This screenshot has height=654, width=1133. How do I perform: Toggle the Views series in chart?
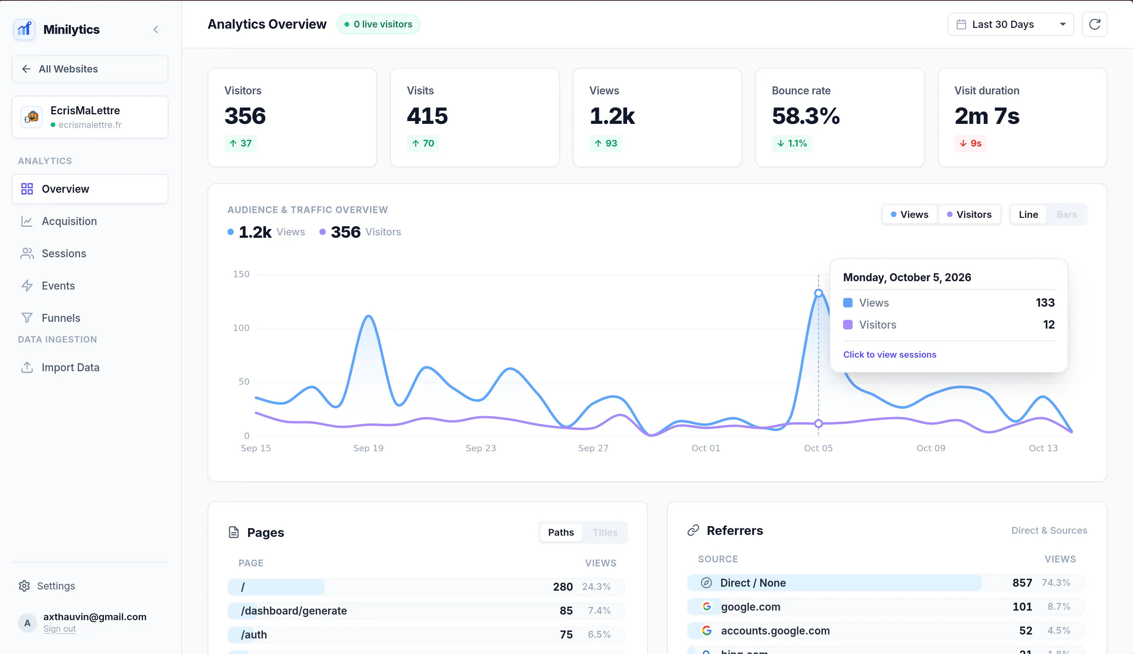909,215
